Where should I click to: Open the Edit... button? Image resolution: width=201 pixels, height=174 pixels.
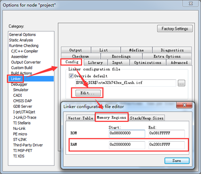coord(88,93)
